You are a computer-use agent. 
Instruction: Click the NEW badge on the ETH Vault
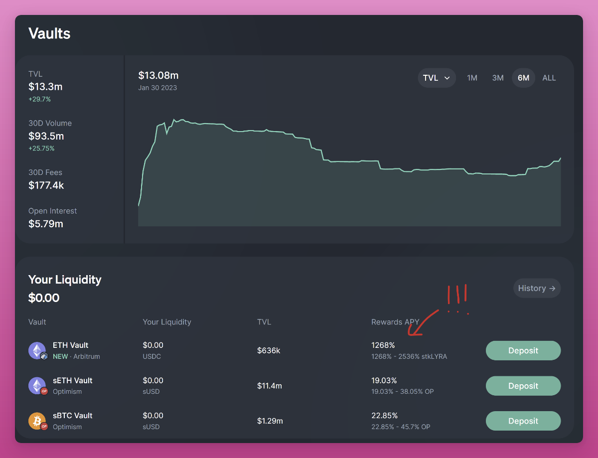(60, 356)
